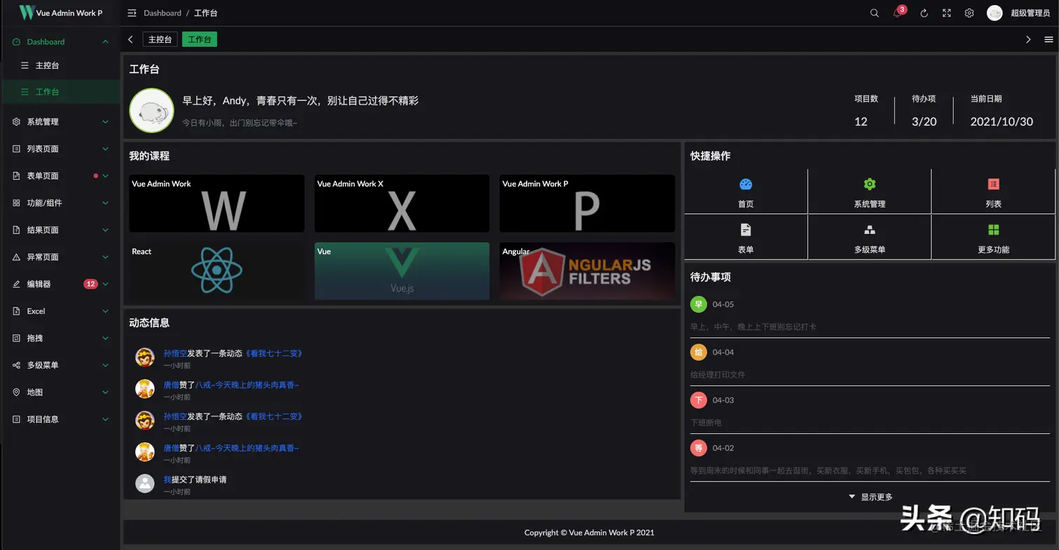The height and width of the screenshot is (550, 1059).
Task: Click the 我 link in leave request entry
Action: [x=167, y=479]
